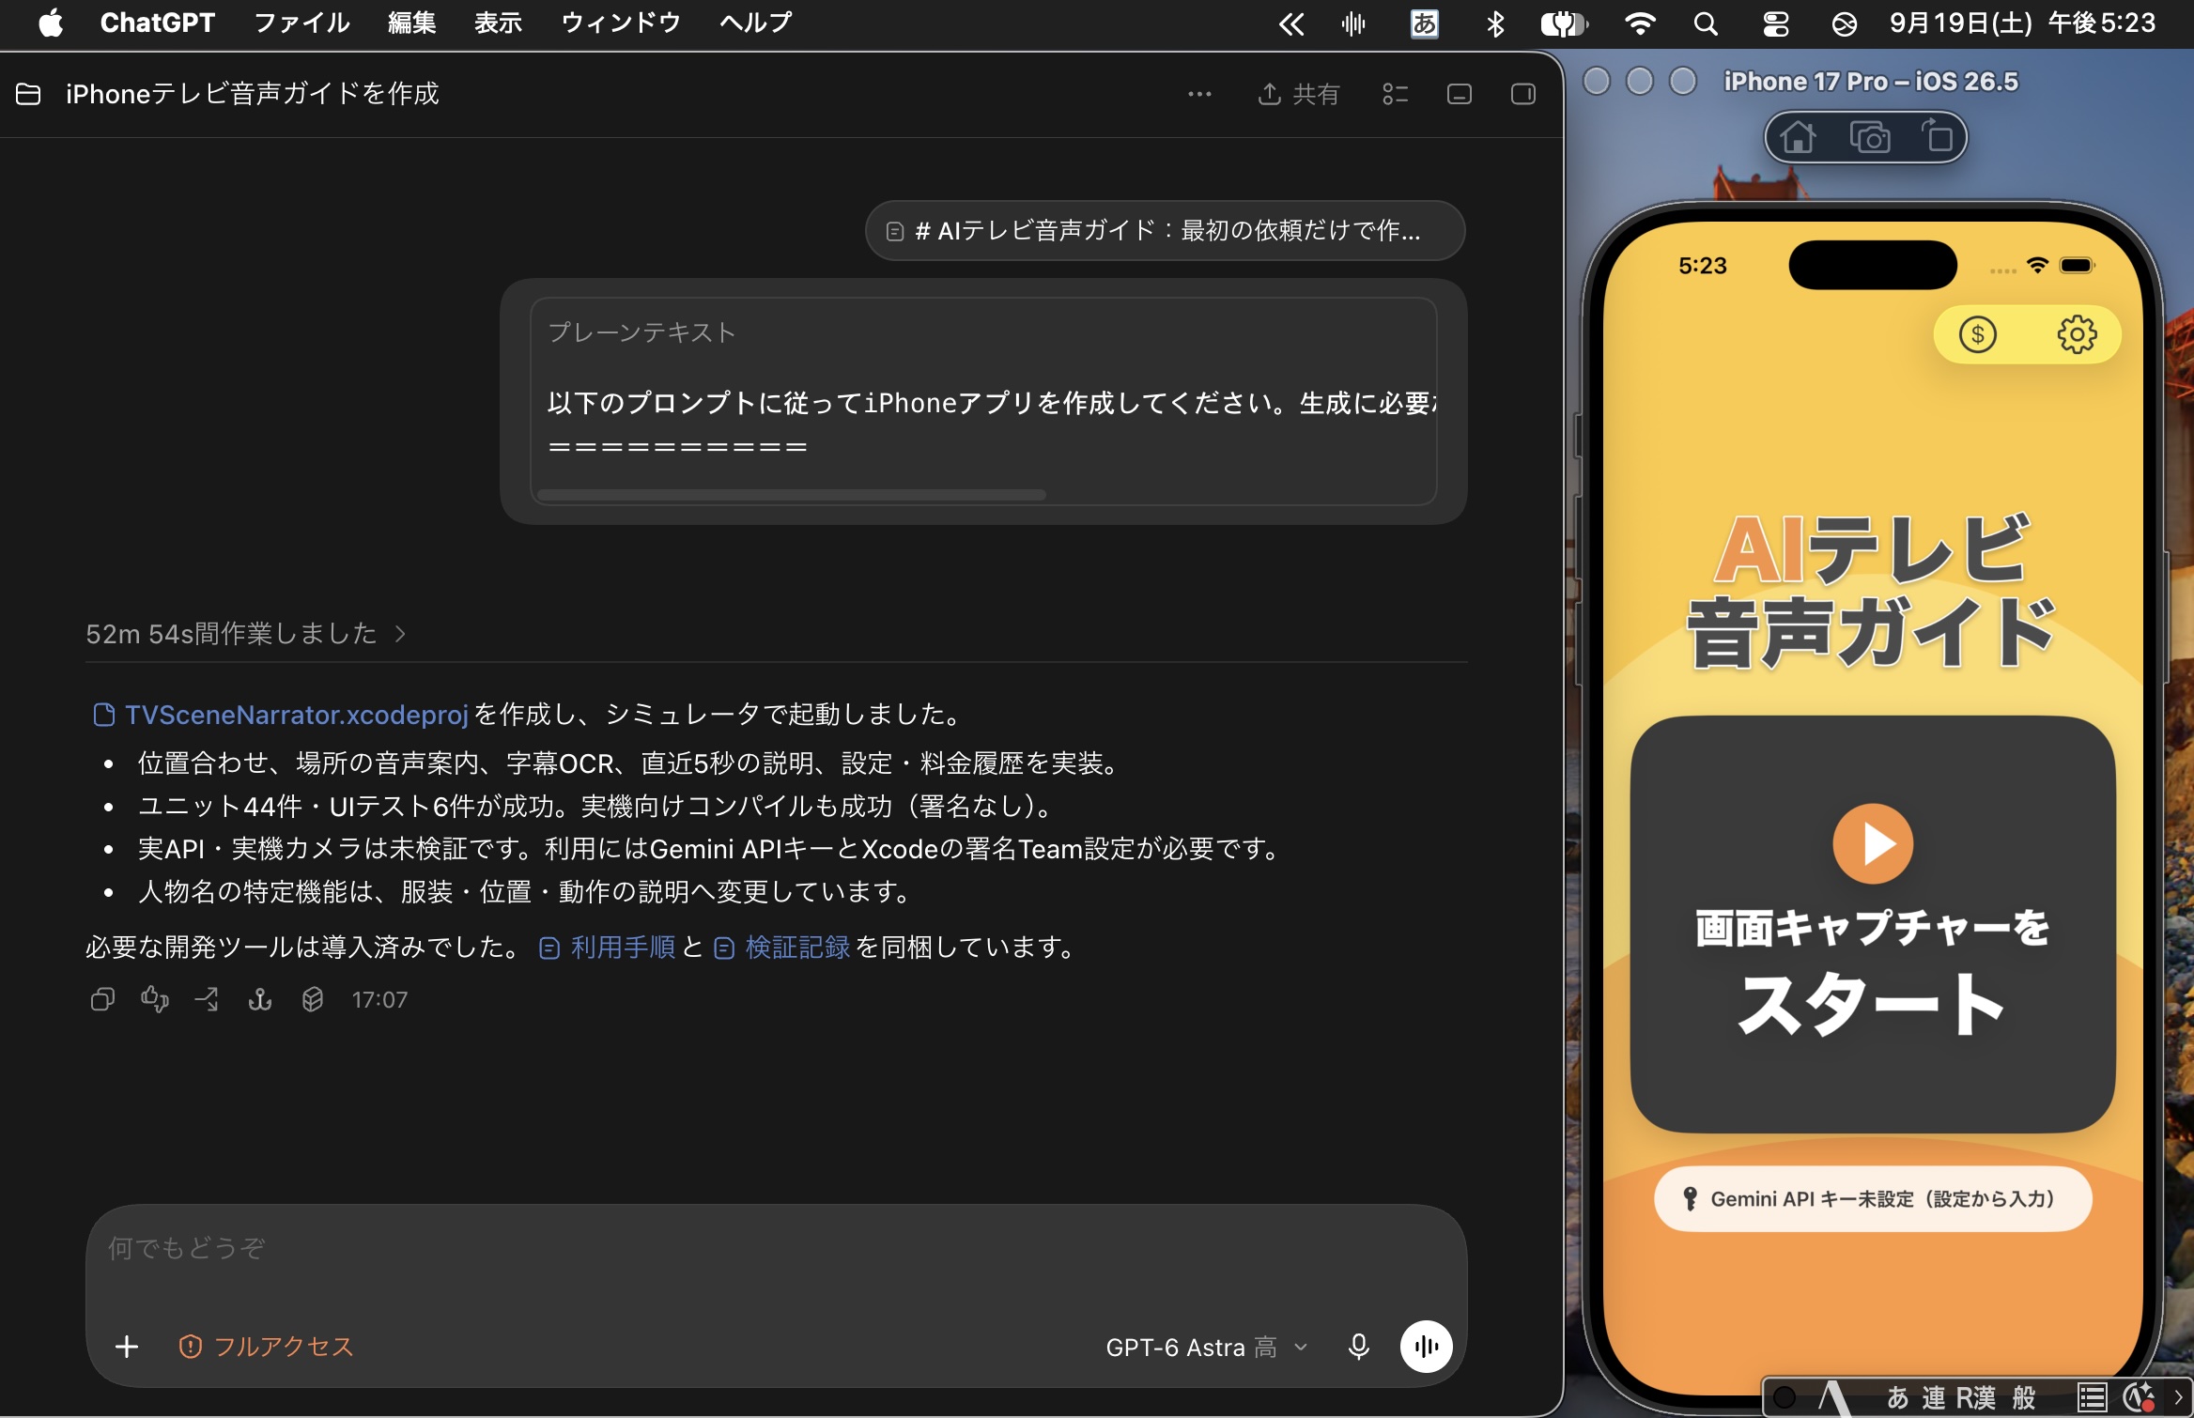
Task: Click the microphone dictation icon
Action: pyautogui.click(x=1358, y=1347)
